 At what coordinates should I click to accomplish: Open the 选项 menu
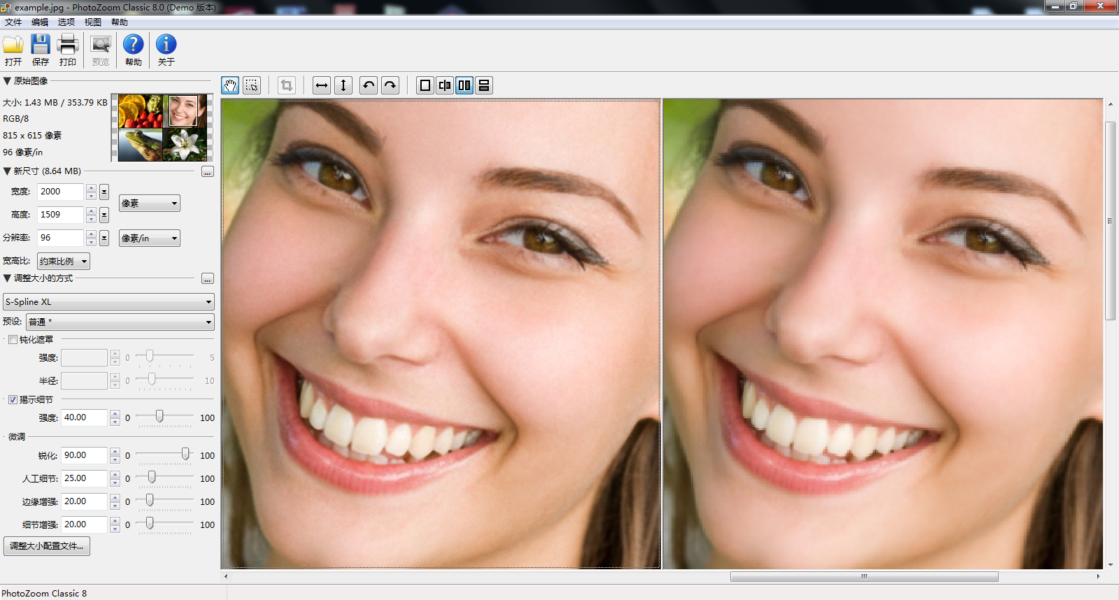coord(66,22)
